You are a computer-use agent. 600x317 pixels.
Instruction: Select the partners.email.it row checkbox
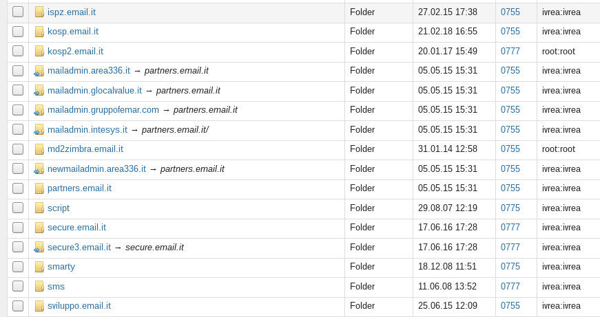click(x=18, y=188)
